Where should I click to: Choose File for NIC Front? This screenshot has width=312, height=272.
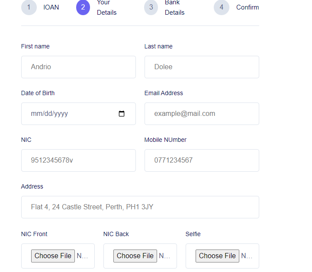point(53,256)
